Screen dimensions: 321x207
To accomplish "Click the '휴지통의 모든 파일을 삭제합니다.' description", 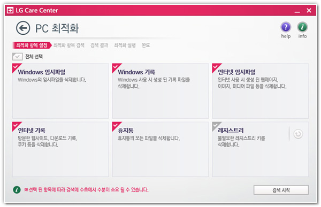I will click(149, 138).
